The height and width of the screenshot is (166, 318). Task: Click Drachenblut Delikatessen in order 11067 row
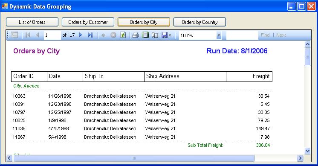(x=110, y=137)
